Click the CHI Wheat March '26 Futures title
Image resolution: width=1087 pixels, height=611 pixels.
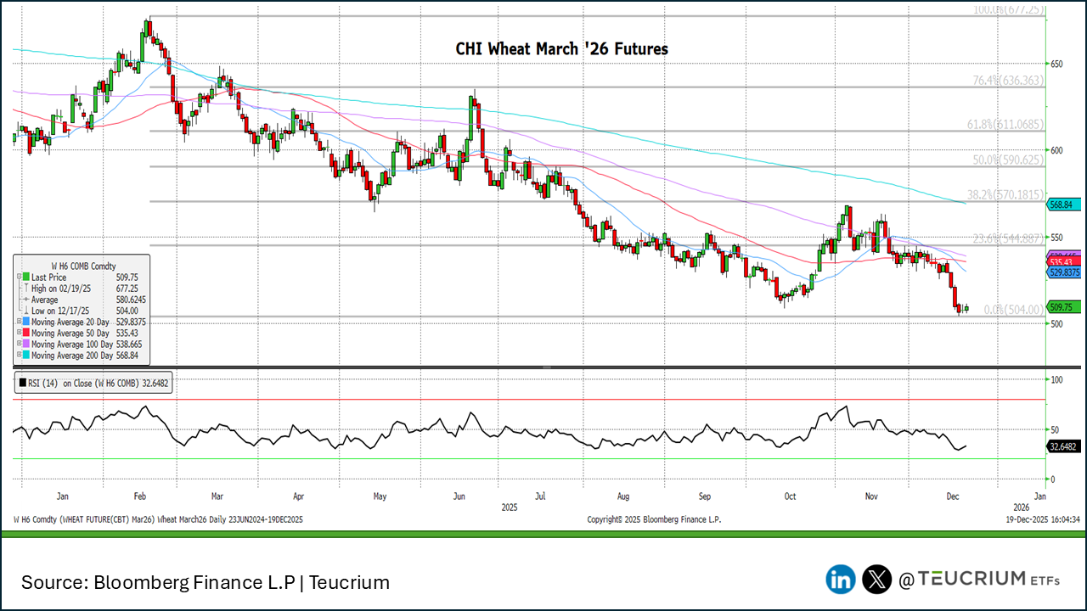click(x=561, y=49)
